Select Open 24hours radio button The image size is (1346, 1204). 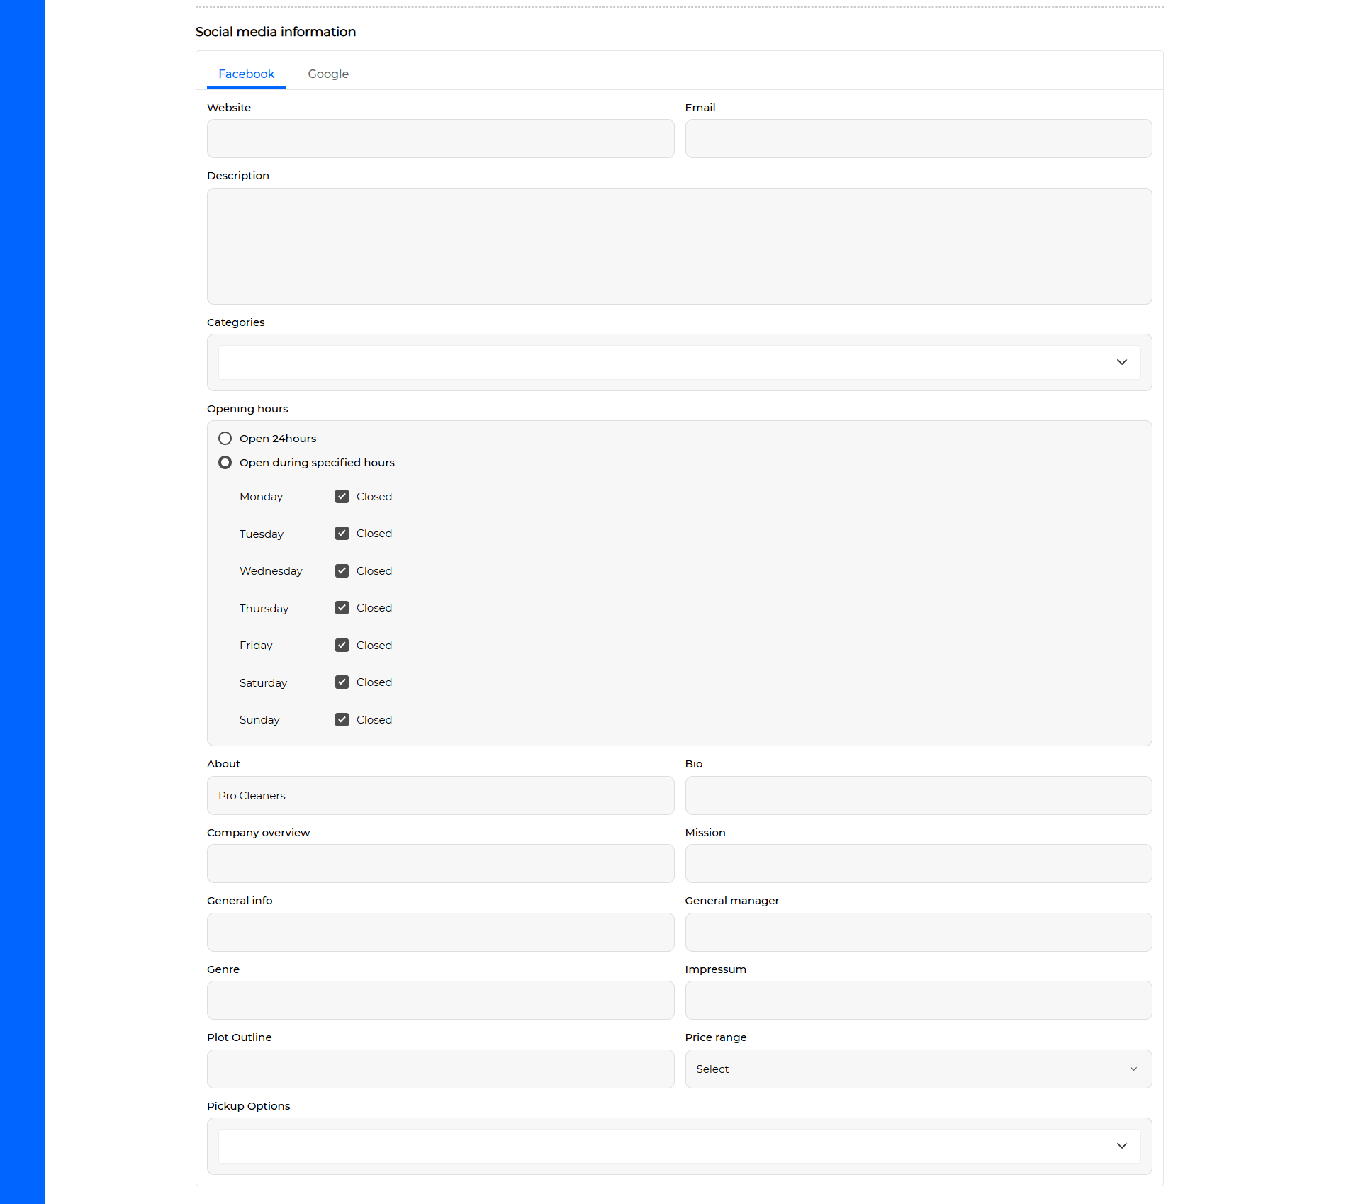tap(225, 438)
